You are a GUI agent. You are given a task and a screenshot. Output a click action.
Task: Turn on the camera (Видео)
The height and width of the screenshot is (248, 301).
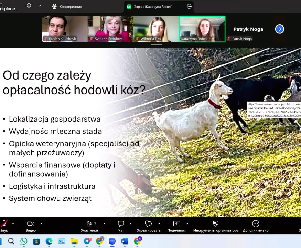pyautogui.click(x=31, y=224)
